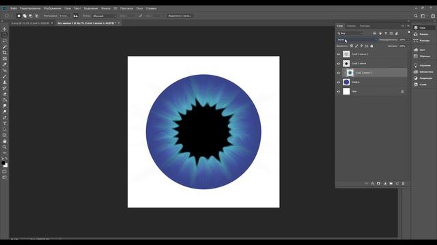Add layer style fx icon

[372, 184]
